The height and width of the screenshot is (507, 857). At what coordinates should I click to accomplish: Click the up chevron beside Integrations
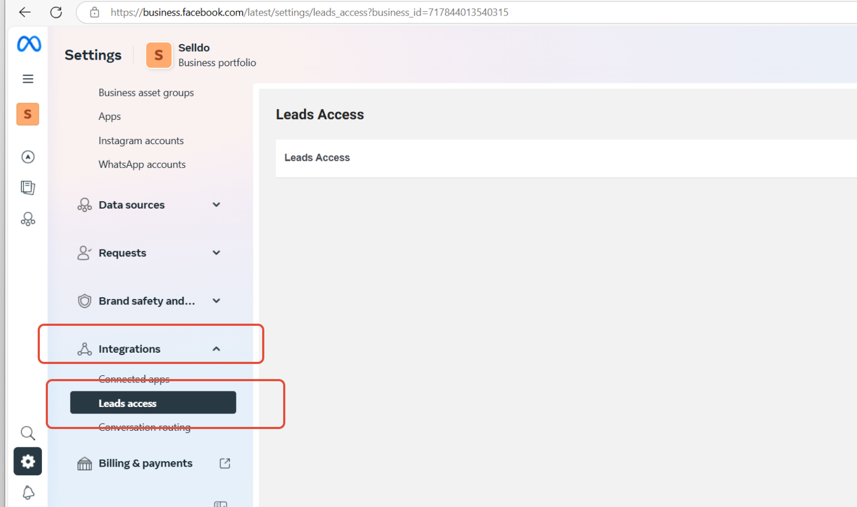[216, 349]
